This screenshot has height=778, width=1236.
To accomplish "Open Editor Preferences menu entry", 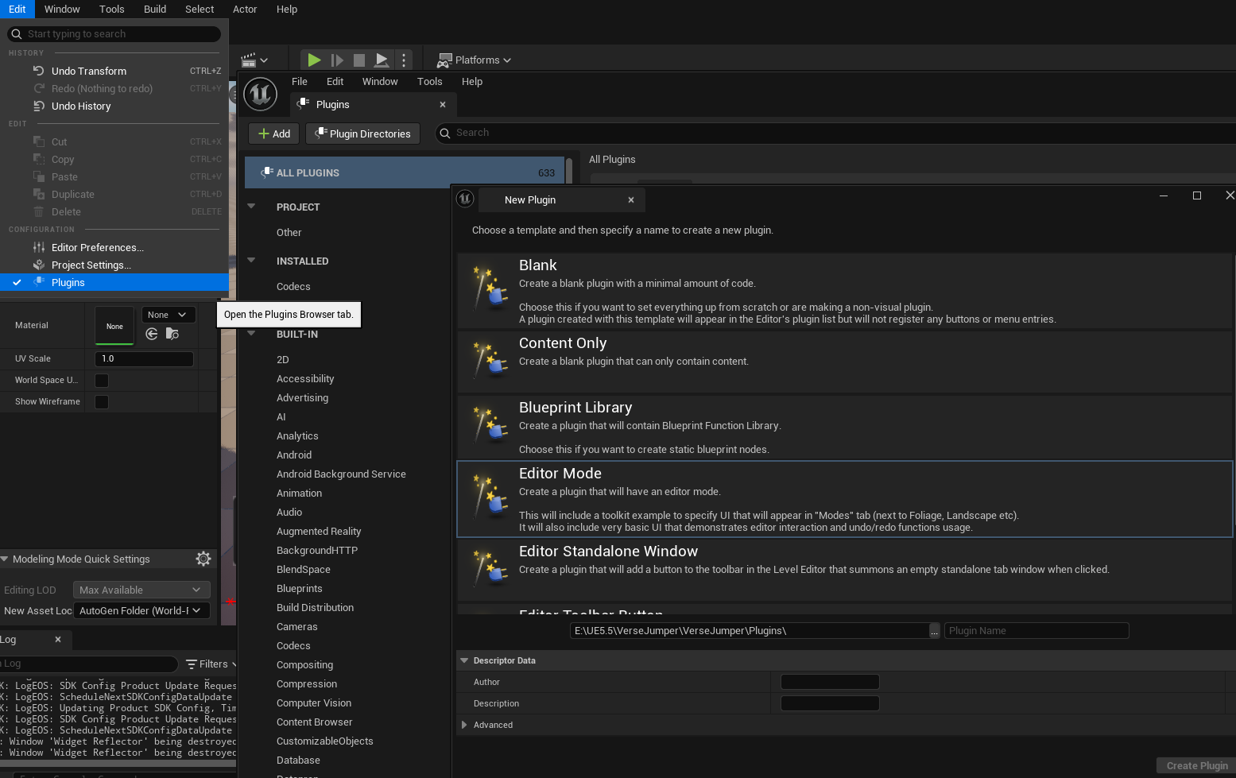I will tap(98, 247).
